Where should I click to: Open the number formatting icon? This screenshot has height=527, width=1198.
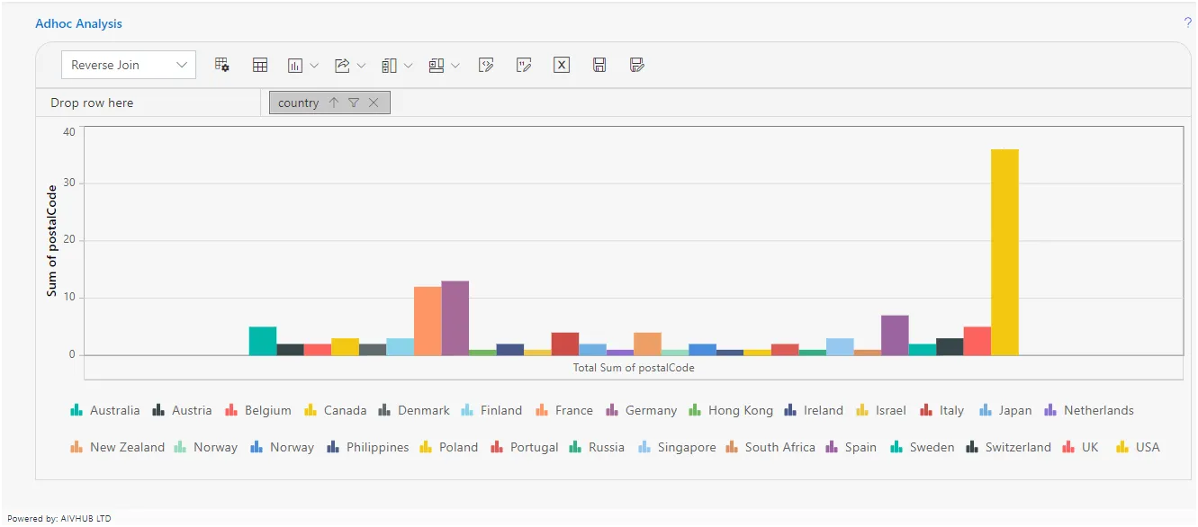click(524, 65)
